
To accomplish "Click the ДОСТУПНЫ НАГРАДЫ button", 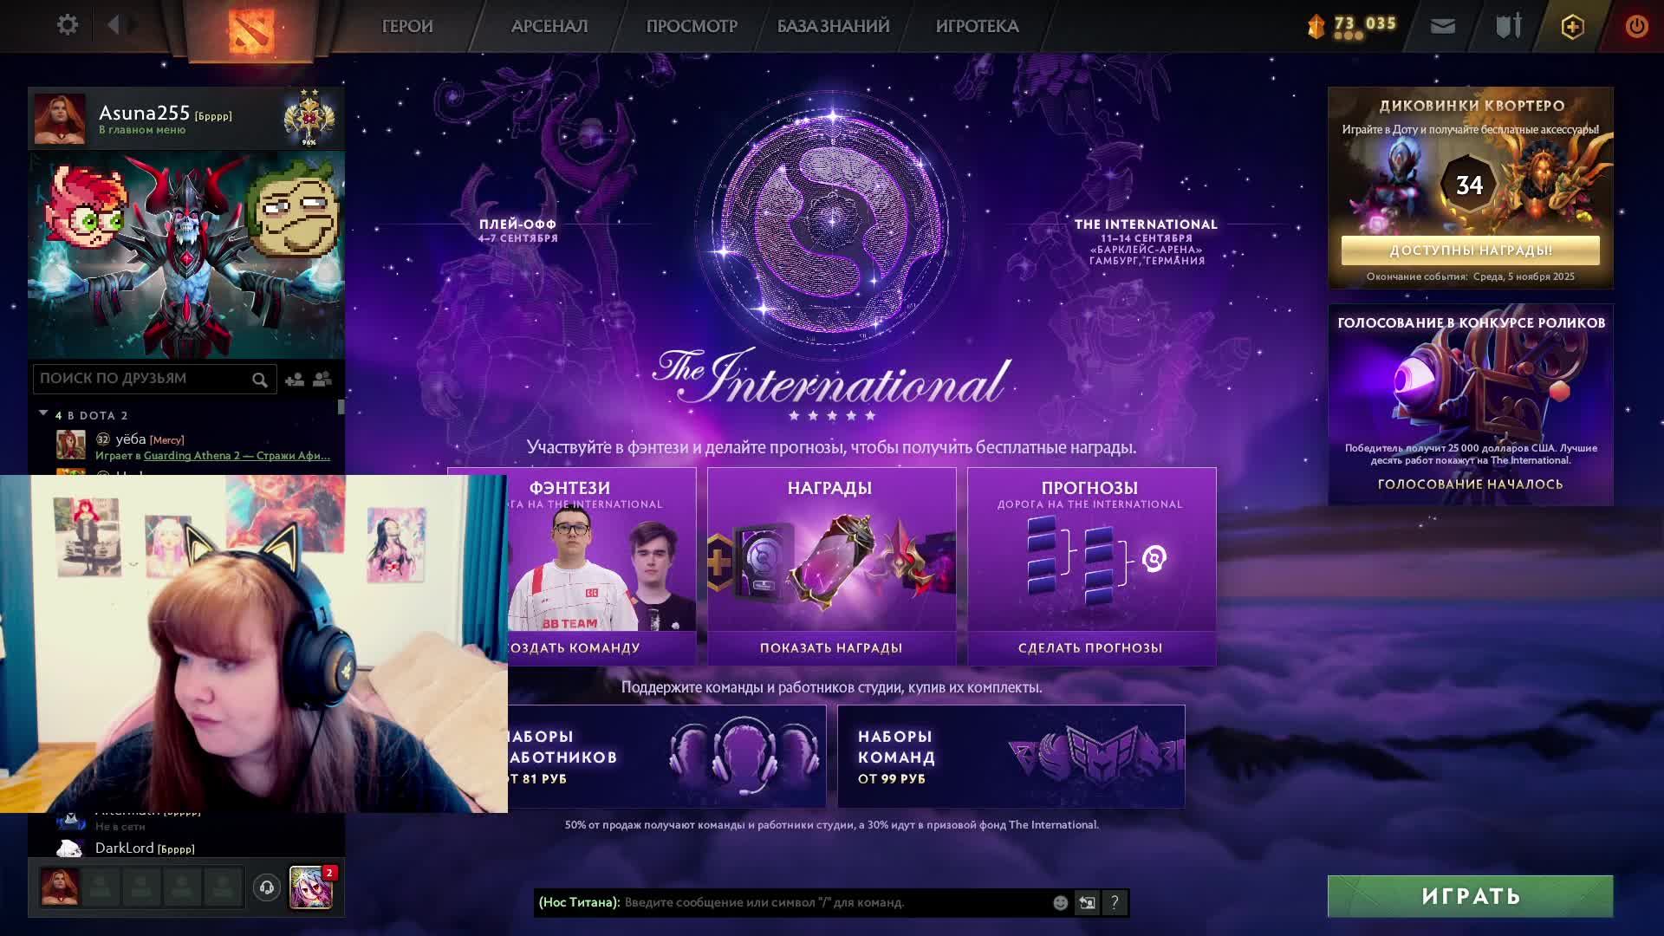I will click(1470, 250).
